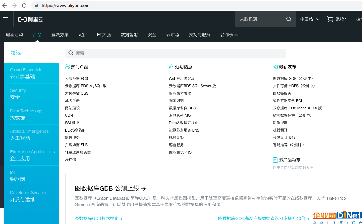Viewport: 362px width, 224px height.
Task: Open 图数据库GDB技术揭秘 link
Action: [x=99, y=218]
